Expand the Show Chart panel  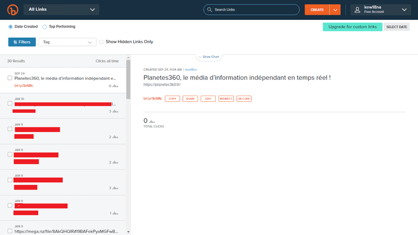(208, 57)
